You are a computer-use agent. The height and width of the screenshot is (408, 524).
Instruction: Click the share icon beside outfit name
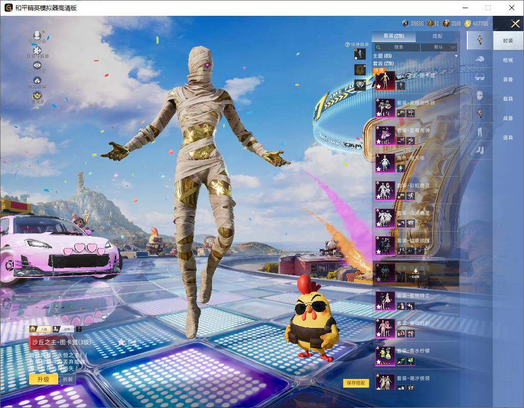click(132, 342)
